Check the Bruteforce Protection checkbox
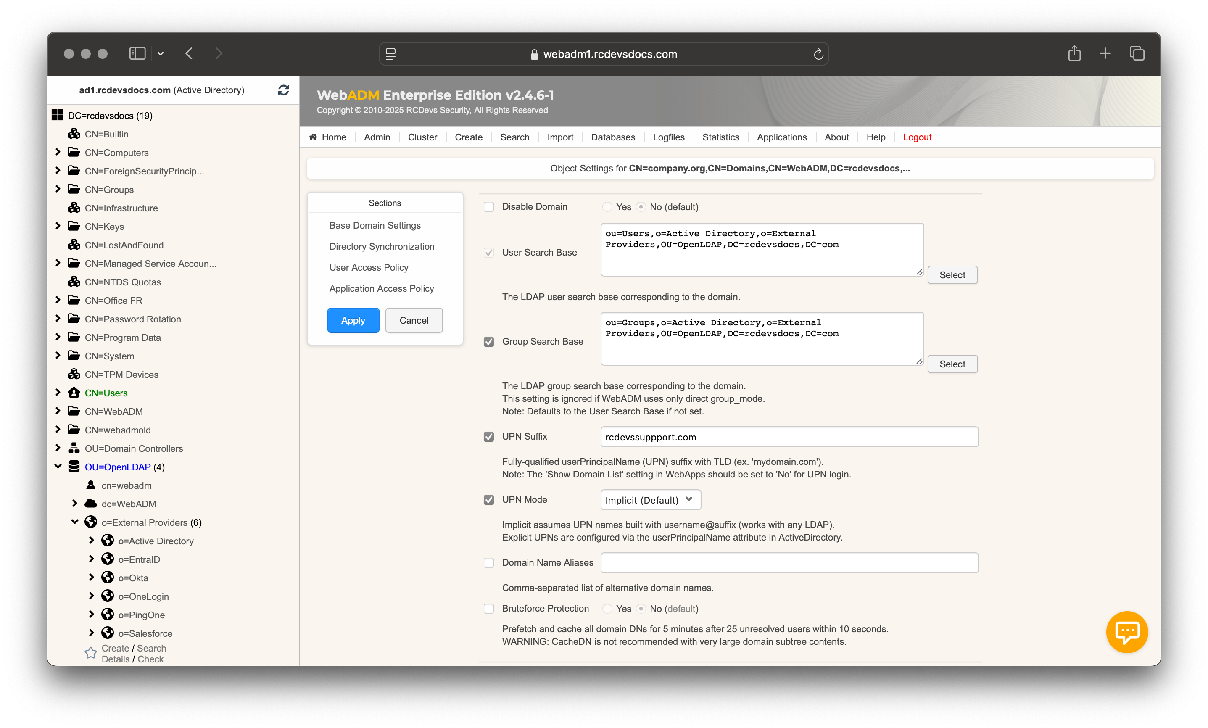The width and height of the screenshot is (1208, 728). pos(489,608)
